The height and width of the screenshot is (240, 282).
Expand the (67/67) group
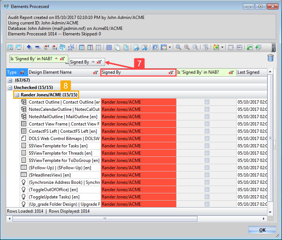[10, 80]
